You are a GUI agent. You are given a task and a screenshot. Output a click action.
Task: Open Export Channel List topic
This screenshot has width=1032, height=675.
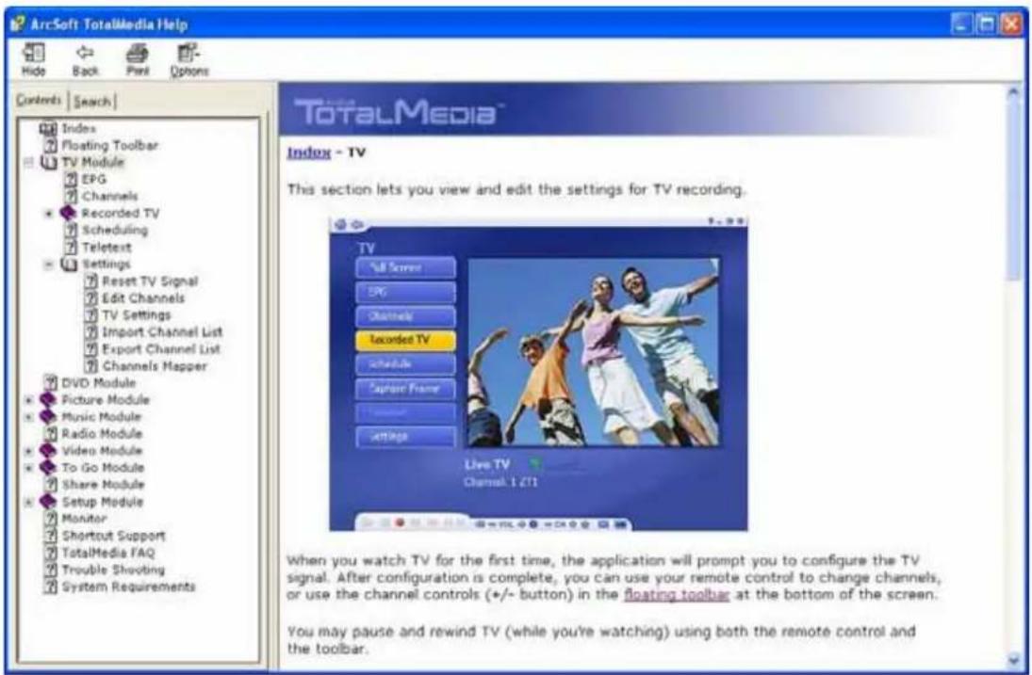click(x=161, y=349)
